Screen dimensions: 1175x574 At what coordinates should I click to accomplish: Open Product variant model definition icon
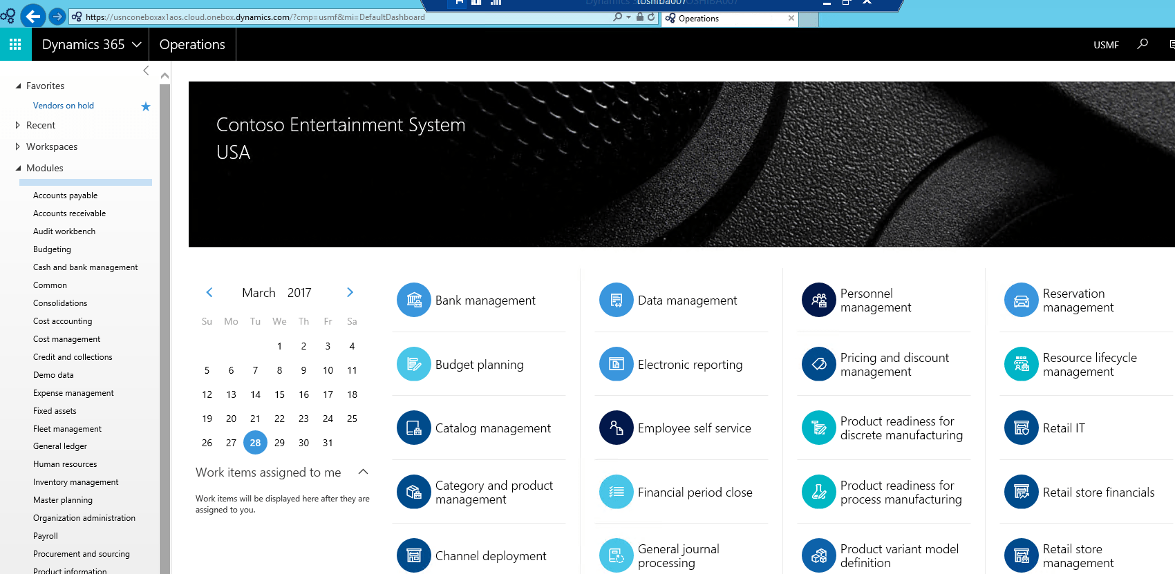tap(819, 555)
